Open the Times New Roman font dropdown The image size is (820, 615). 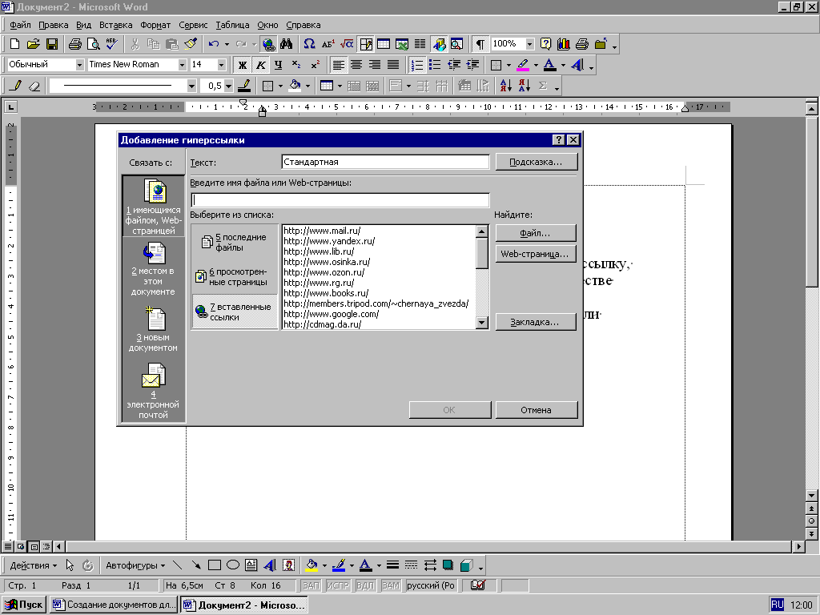click(x=182, y=65)
